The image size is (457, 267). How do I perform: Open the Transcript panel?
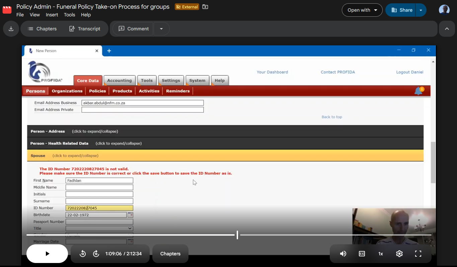[85, 29]
